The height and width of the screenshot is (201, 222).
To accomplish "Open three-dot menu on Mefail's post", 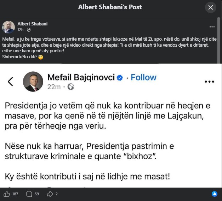I will (x=210, y=82).
